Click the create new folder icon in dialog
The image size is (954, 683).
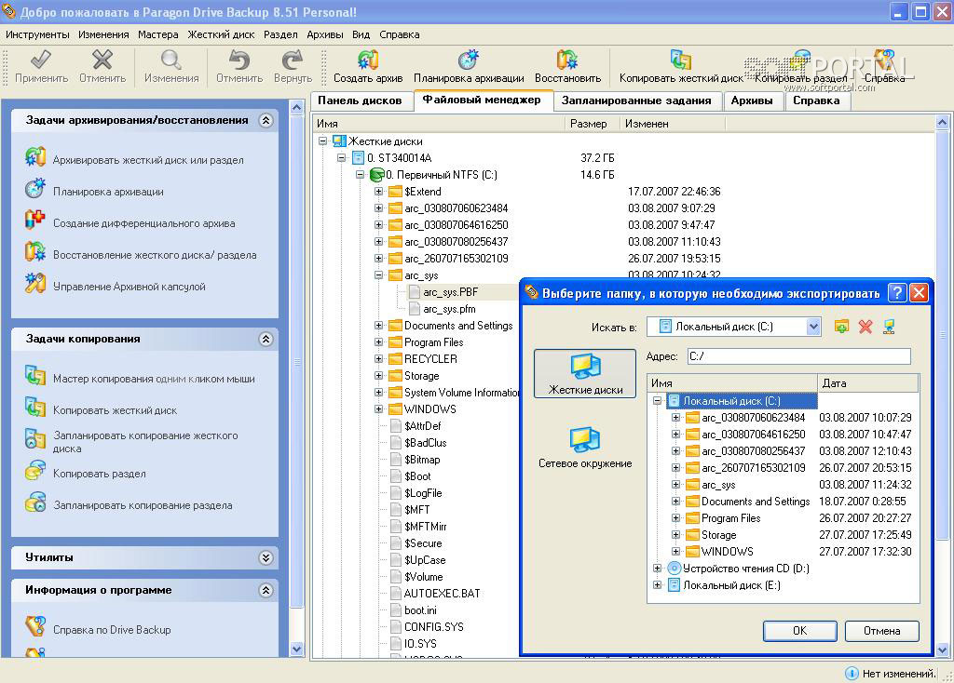[841, 327]
